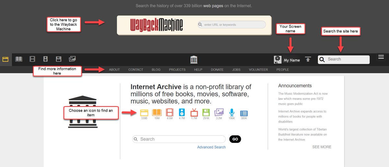Open the web icon in the top nav bar
Image resolution: width=389 pixels, height=167 pixels.
(5, 59)
